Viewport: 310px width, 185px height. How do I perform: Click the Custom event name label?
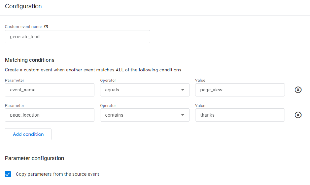pyautogui.click(x=24, y=27)
